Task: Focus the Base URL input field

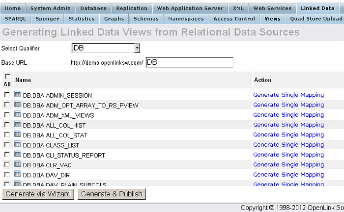Action: pyautogui.click(x=190, y=62)
